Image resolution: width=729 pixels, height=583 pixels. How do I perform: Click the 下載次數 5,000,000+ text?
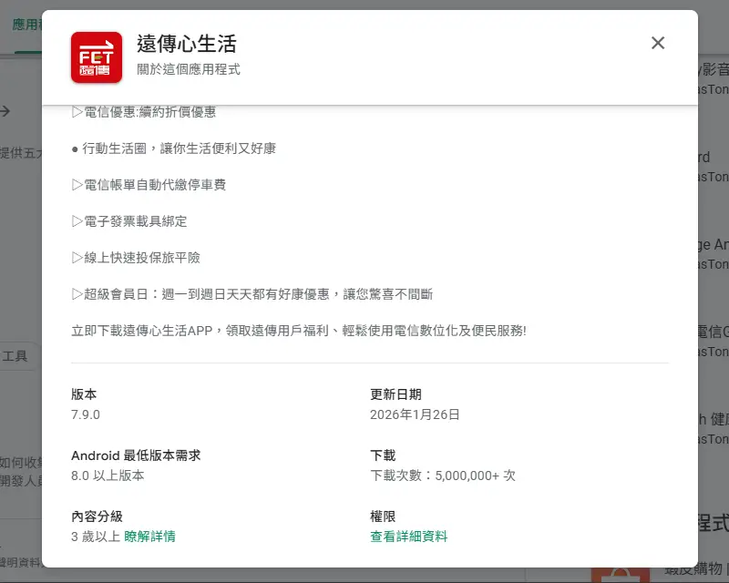point(443,476)
